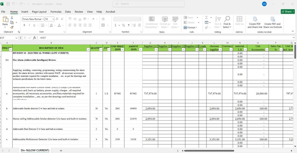Open the Find & Select dropdown

227,22
